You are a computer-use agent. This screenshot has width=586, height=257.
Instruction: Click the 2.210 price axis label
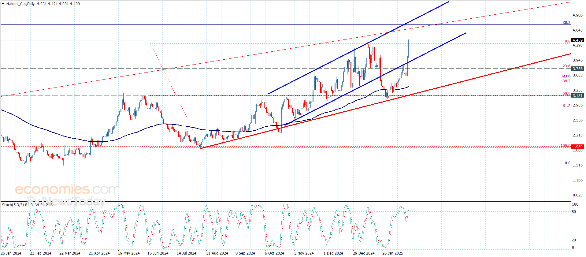point(578,135)
